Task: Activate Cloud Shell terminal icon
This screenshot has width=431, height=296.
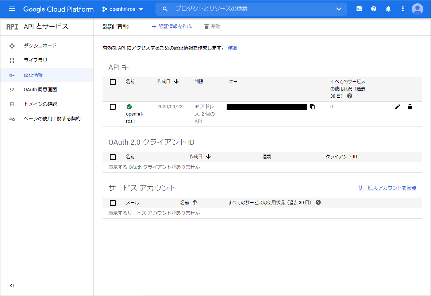Action: [359, 9]
